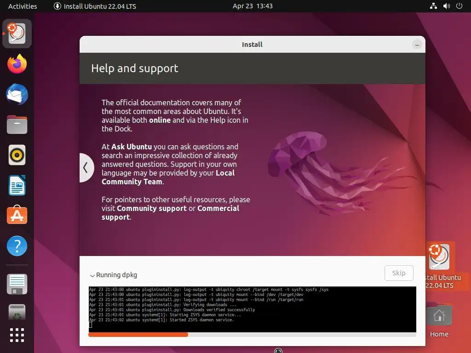Collapse the Running dpkg details expander
The image size is (471, 353).
pyautogui.click(x=114, y=275)
